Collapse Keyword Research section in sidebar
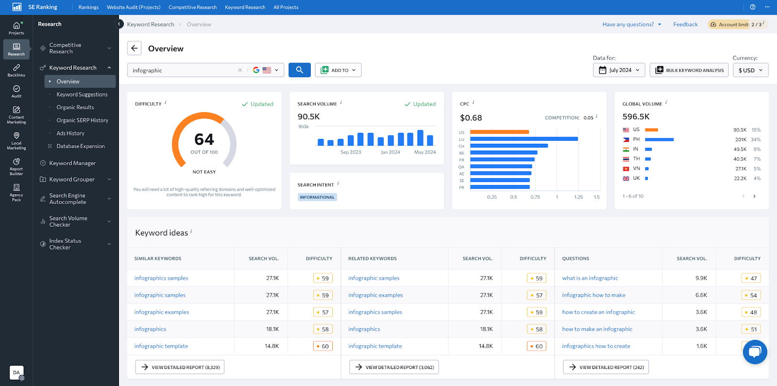Viewport: 777px width, 386px height. (109, 67)
